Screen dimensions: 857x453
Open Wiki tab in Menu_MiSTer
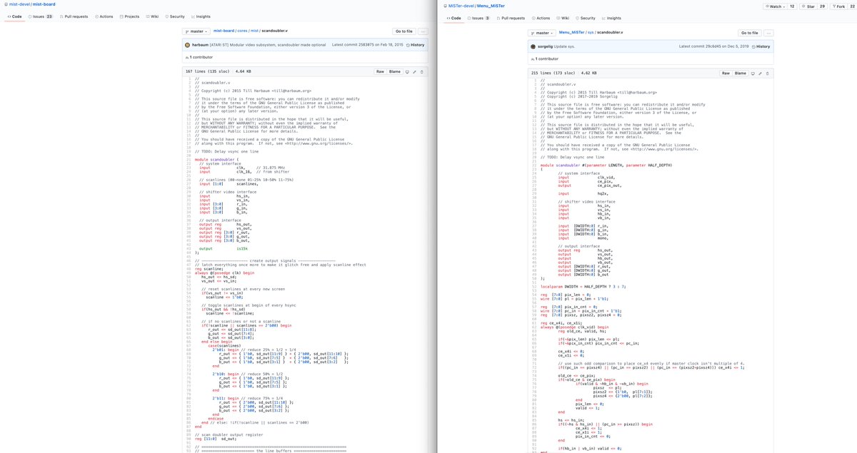tap(563, 18)
